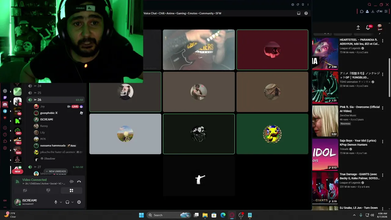Toggle the activities grid button
The height and width of the screenshot is (220, 391).
(x=71, y=190)
